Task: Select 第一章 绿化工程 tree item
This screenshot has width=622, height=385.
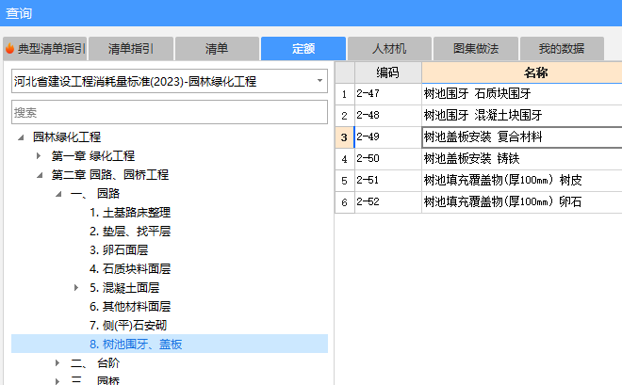Action: pyautogui.click(x=92, y=155)
